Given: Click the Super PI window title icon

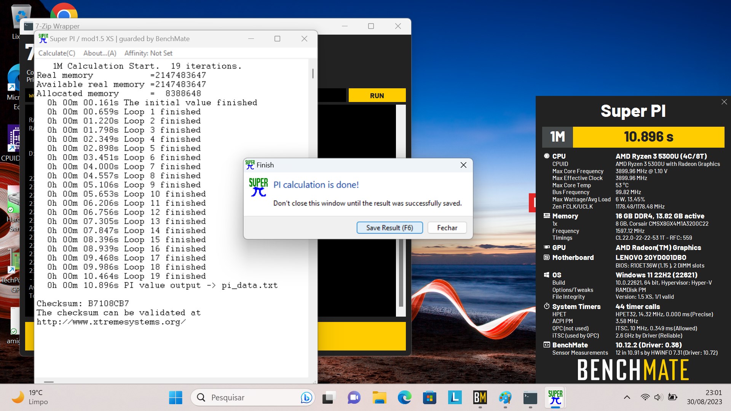Looking at the screenshot, I should [43, 38].
